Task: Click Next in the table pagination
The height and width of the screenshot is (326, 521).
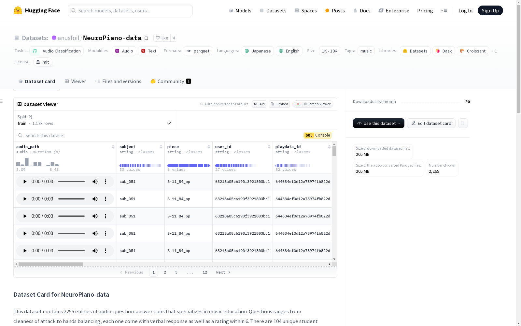Action: pyautogui.click(x=223, y=272)
